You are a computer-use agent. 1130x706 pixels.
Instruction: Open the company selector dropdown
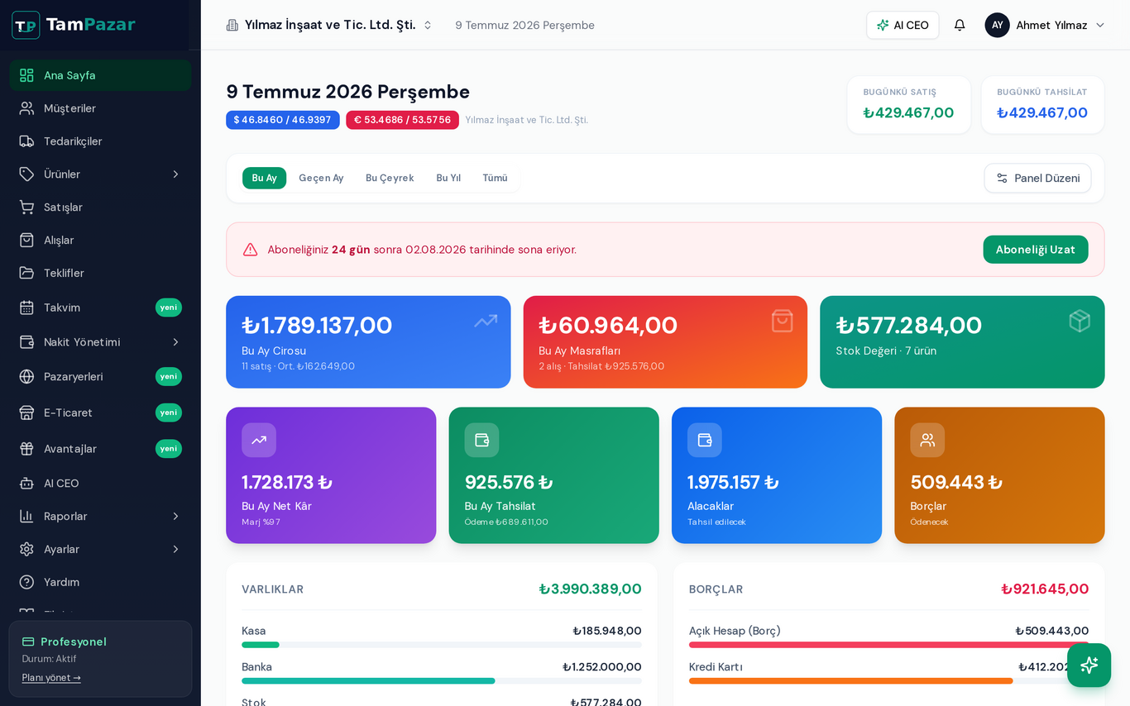329,25
